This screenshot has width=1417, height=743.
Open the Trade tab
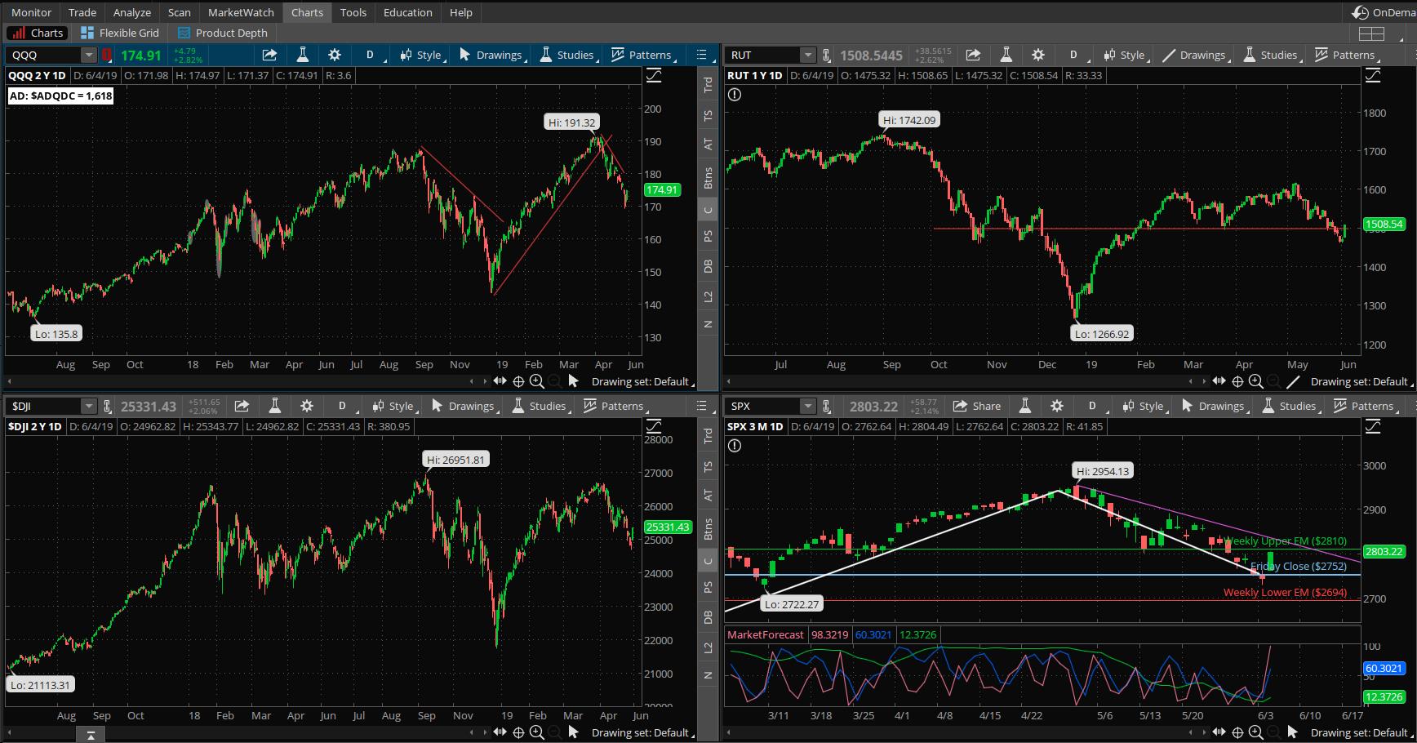tap(82, 12)
